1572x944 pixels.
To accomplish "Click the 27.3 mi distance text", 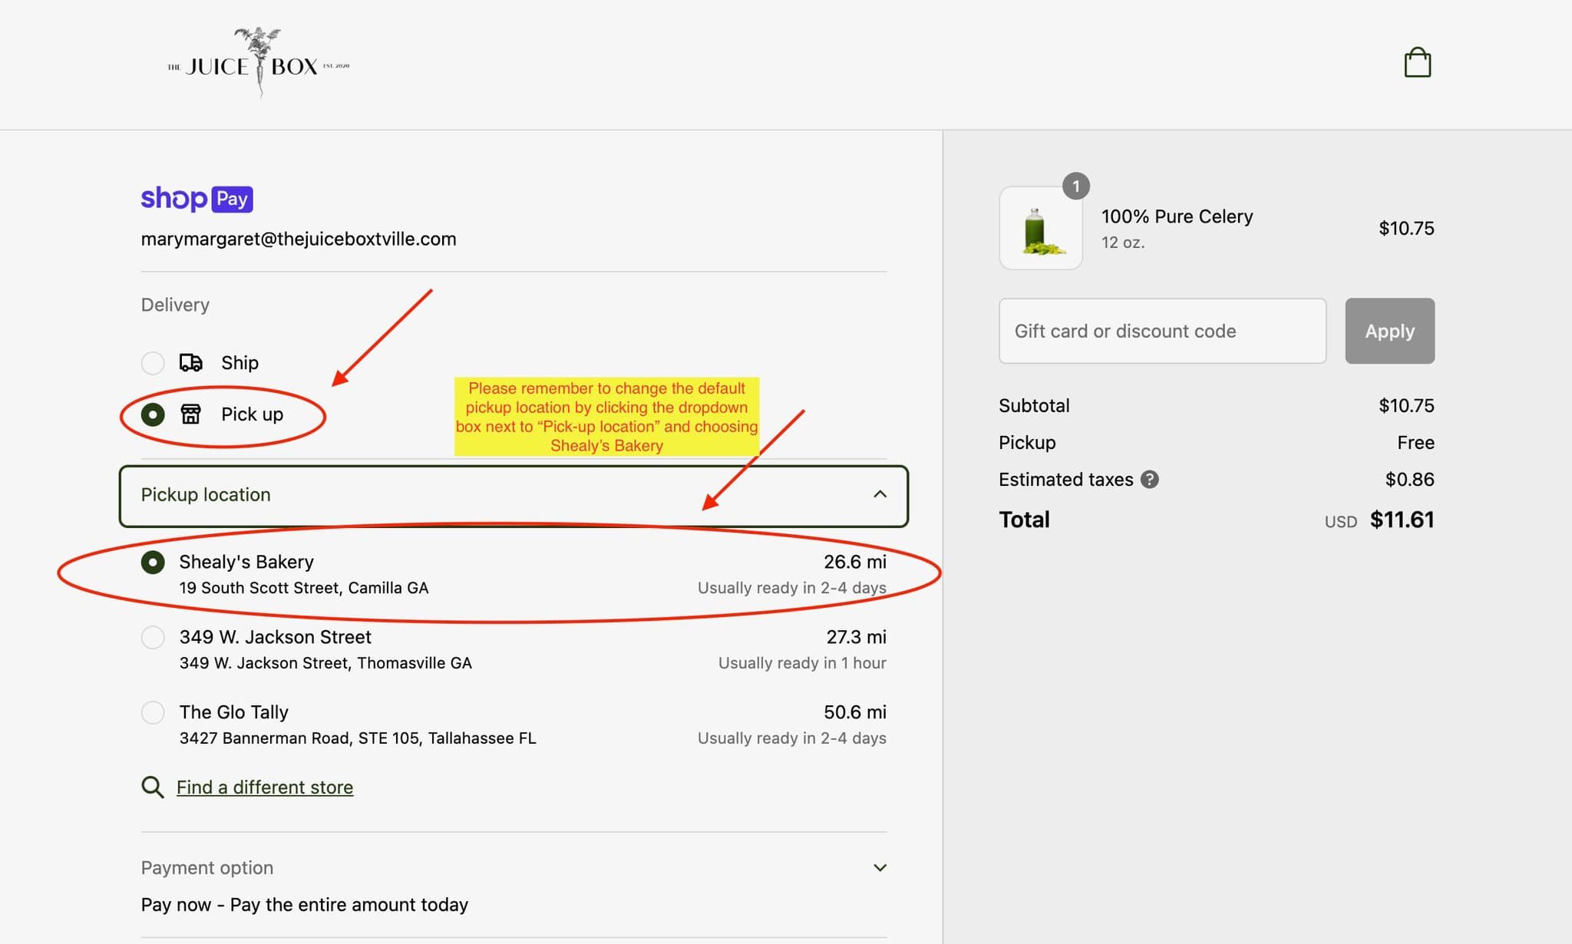I will tap(856, 637).
